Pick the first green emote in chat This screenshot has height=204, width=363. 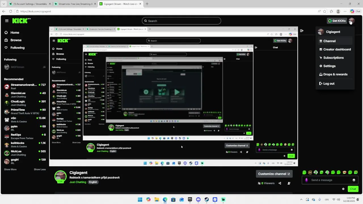(304, 172)
